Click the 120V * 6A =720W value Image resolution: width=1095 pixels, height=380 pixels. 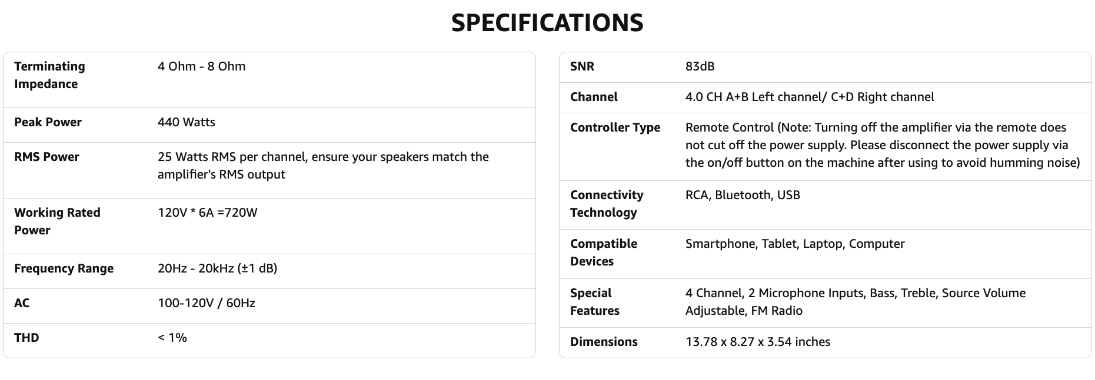(x=207, y=213)
